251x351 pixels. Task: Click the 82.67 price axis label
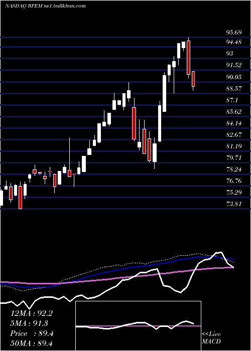(x=234, y=135)
